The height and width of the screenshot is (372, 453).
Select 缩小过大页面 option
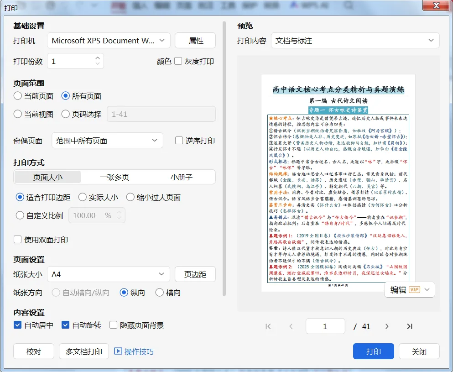pos(130,198)
